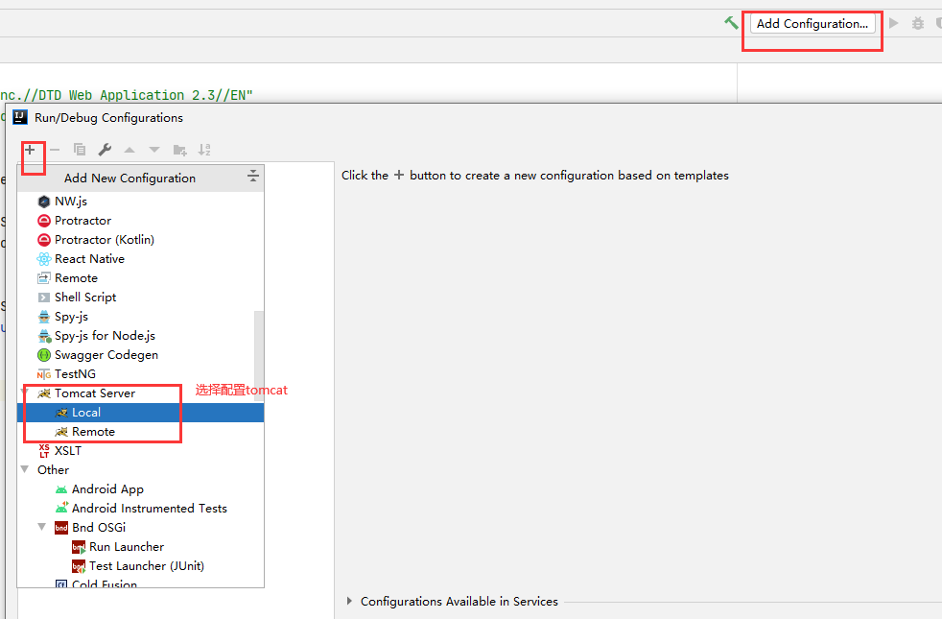Click the Add Configuration button
Image resolution: width=942 pixels, height=619 pixels.
point(812,23)
